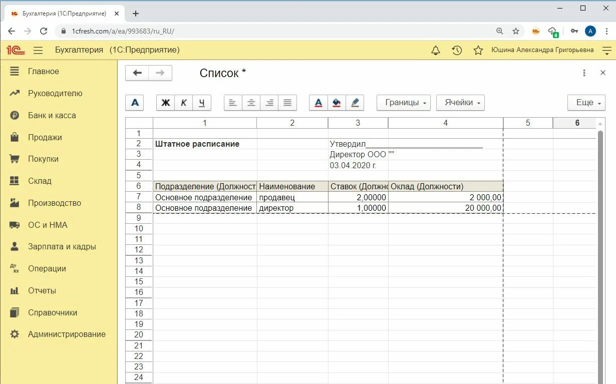This screenshot has width=616, height=384.
Task: Choose border line color pencil
Action: click(x=355, y=103)
